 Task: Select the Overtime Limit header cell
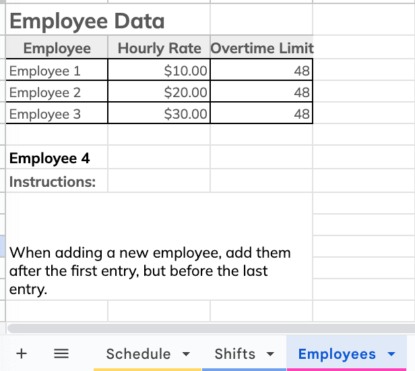click(x=261, y=47)
